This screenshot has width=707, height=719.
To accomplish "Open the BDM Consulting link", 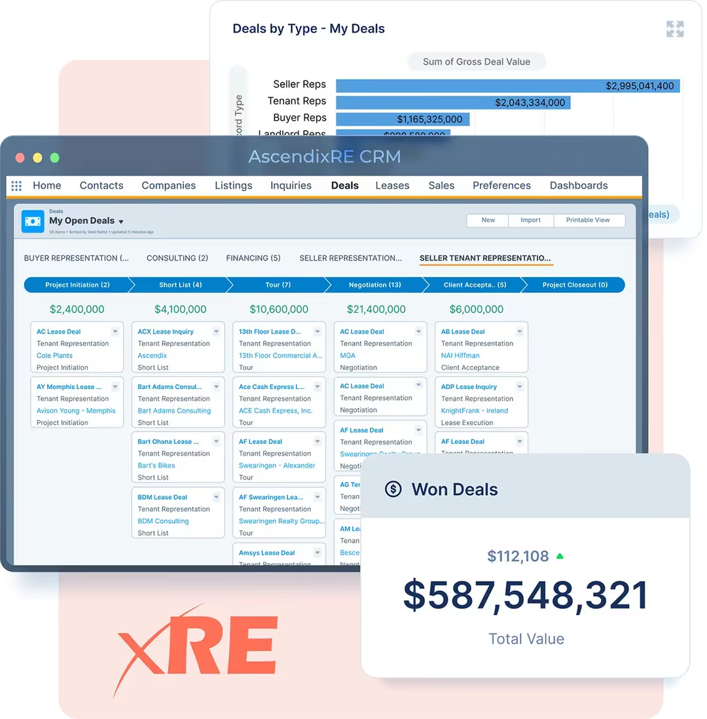I will (163, 521).
